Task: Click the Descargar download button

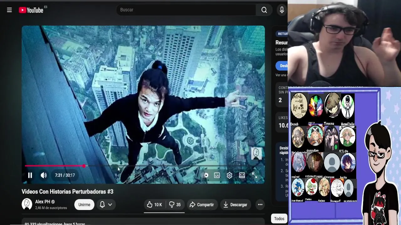Action: [x=235, y=205]
